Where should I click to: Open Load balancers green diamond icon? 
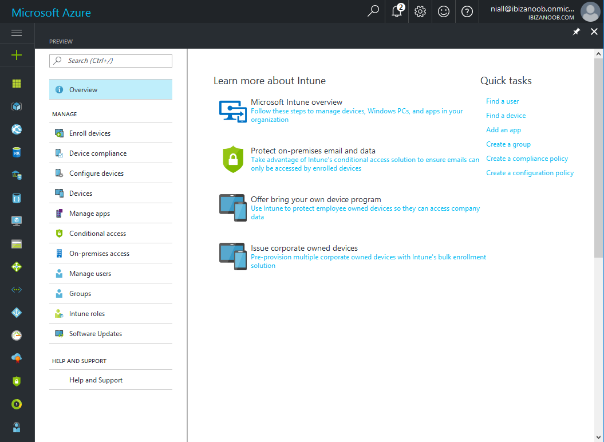pyautogui.click(x=17, y=267)
